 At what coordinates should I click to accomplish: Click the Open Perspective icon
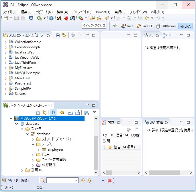(x=114, y=26)
